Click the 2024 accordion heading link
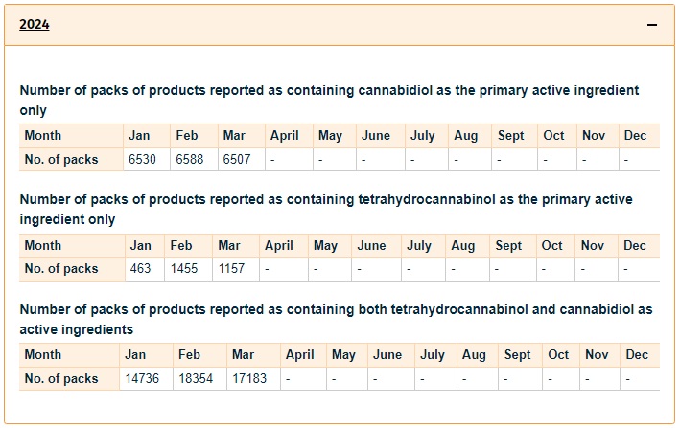This screenshot has height=428, width=680. click(x=35, y=25)
